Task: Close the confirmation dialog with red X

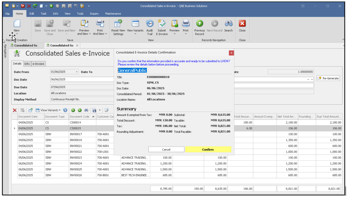Action: click(x=231, y=53)
